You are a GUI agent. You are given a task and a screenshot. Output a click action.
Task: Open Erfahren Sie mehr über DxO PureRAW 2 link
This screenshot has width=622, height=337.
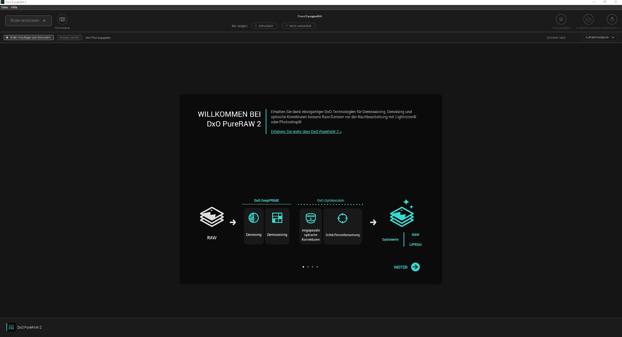pos(306,132)
